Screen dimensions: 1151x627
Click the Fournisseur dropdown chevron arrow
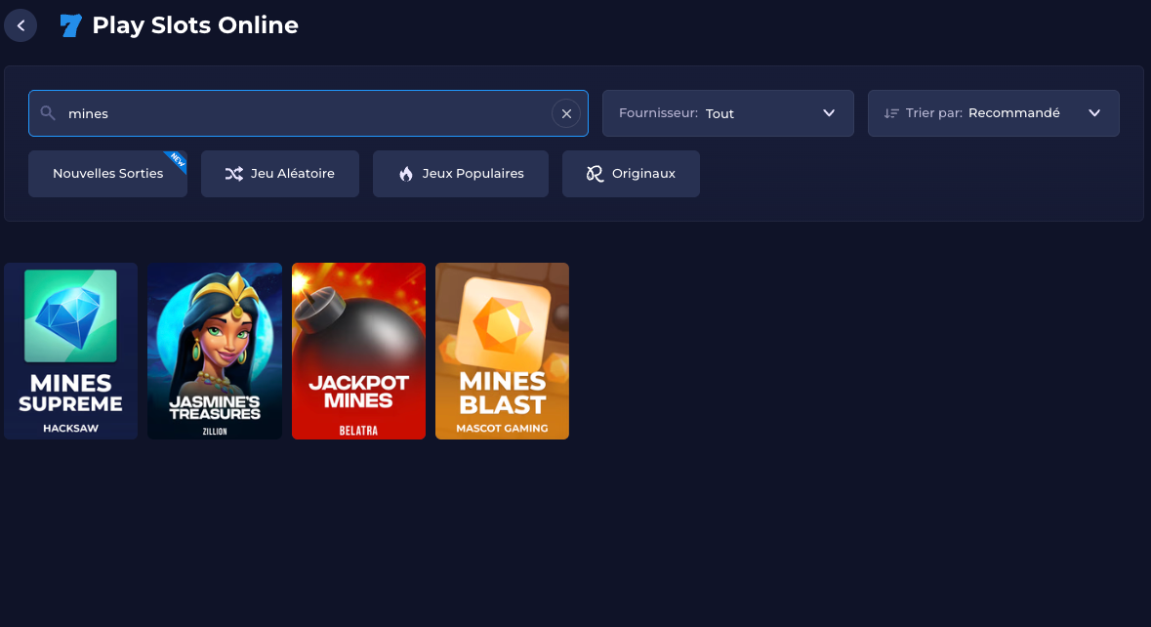tap(829, 113)
